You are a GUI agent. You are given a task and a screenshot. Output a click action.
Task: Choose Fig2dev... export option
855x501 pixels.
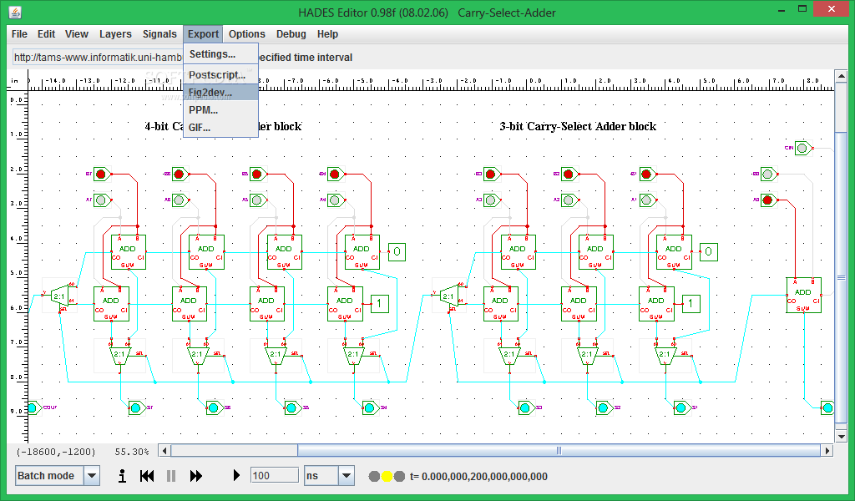point(220,92)
